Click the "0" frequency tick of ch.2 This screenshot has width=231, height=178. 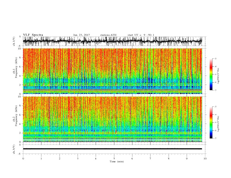click(x=20, y=142)
